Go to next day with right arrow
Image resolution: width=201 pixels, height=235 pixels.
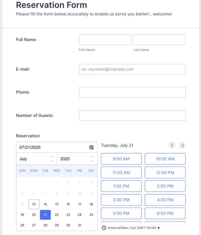(182, 145)
